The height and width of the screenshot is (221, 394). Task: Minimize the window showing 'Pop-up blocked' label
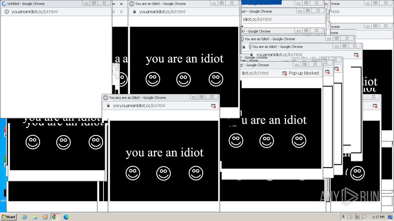coord(297,64)
